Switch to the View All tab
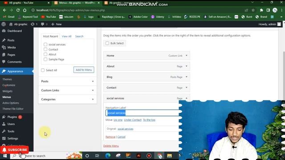285x160 pixels. (x=66, y=36)
